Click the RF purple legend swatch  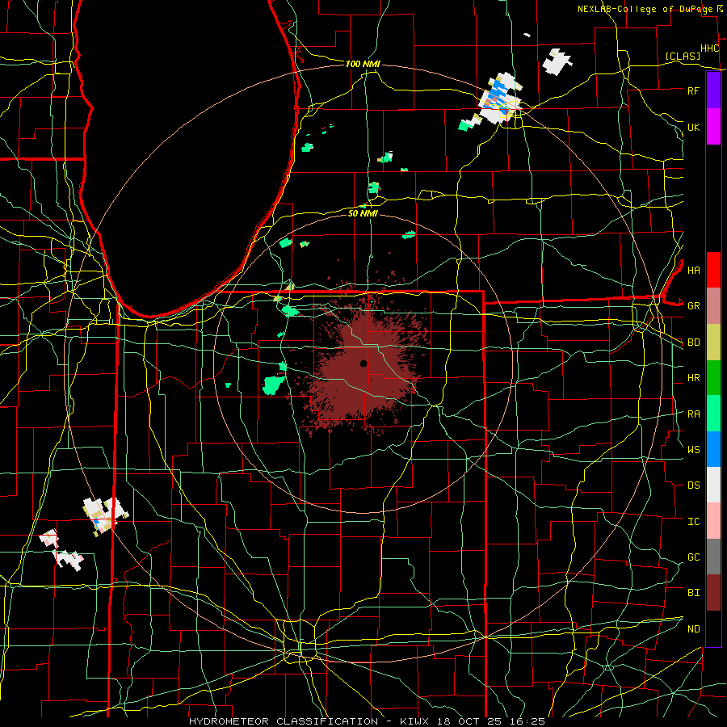point(713,90)
